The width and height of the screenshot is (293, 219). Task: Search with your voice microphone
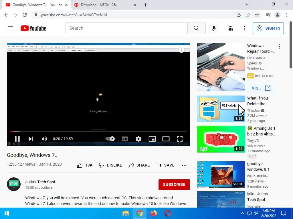coord(213,28)
